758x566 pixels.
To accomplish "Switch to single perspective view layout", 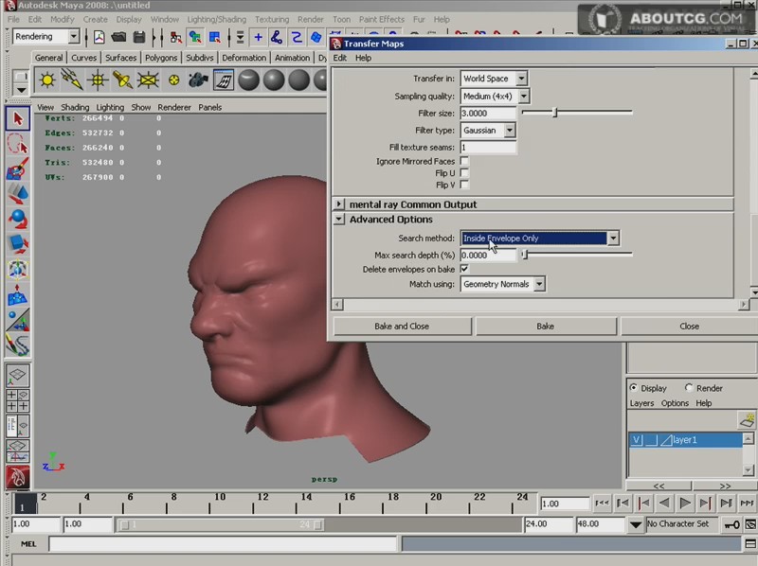I will click(x=18, y=376).
